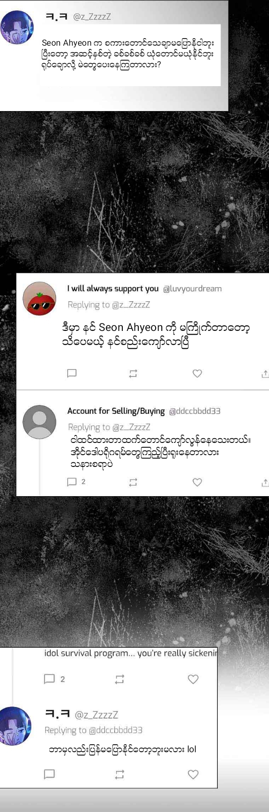Reply to the bottom z_ZzzzZ tweet
The width and height of the screenshot is (269, 812).
pyautogui.click(x=49, y=774)
